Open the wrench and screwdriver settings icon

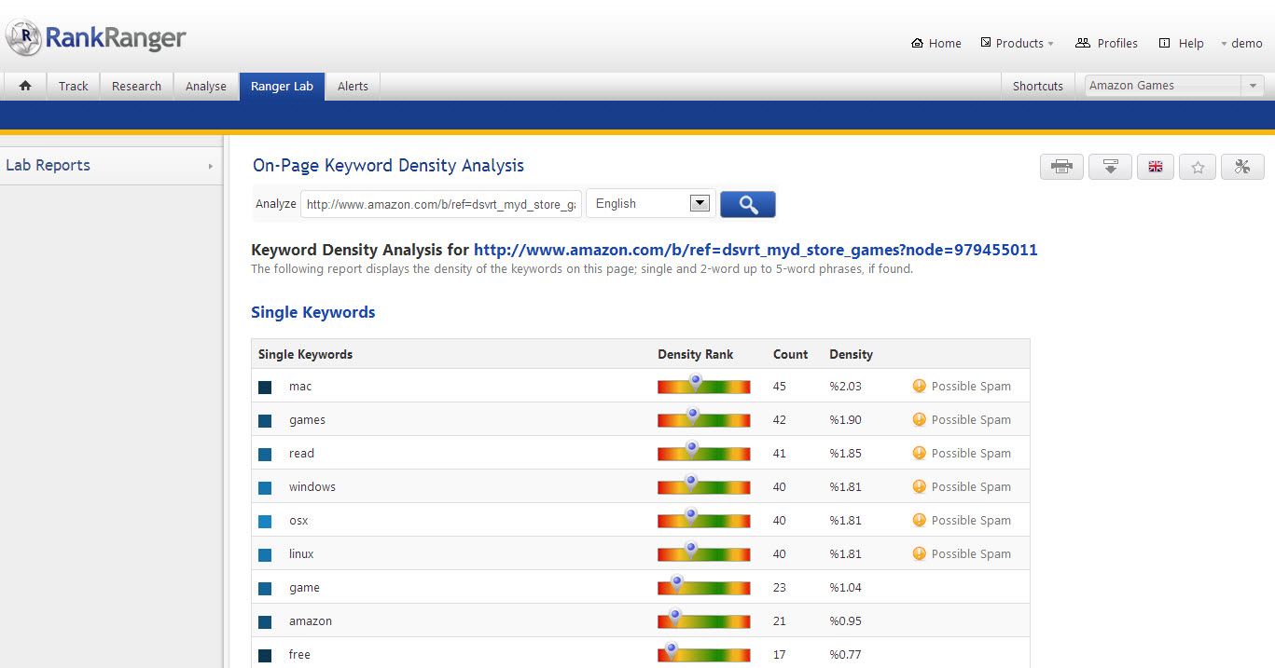coord(1241,167)
